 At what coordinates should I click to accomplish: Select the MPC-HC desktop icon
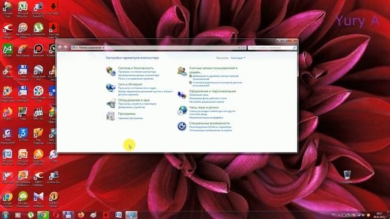click(x=38, y=114)
